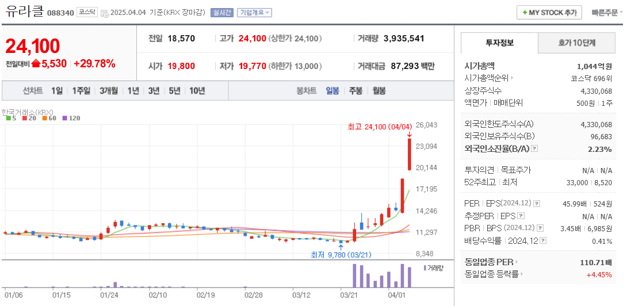The width and height of the screenshot is (627, 306).
Task: Click help icon next to 추정PER EPS
Action: [x=521, y=216]
